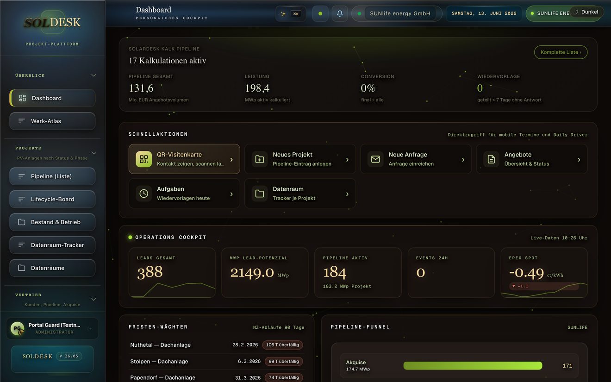Open Datenräume in the sidebar
611x382 pixels.
click(52, 268)
